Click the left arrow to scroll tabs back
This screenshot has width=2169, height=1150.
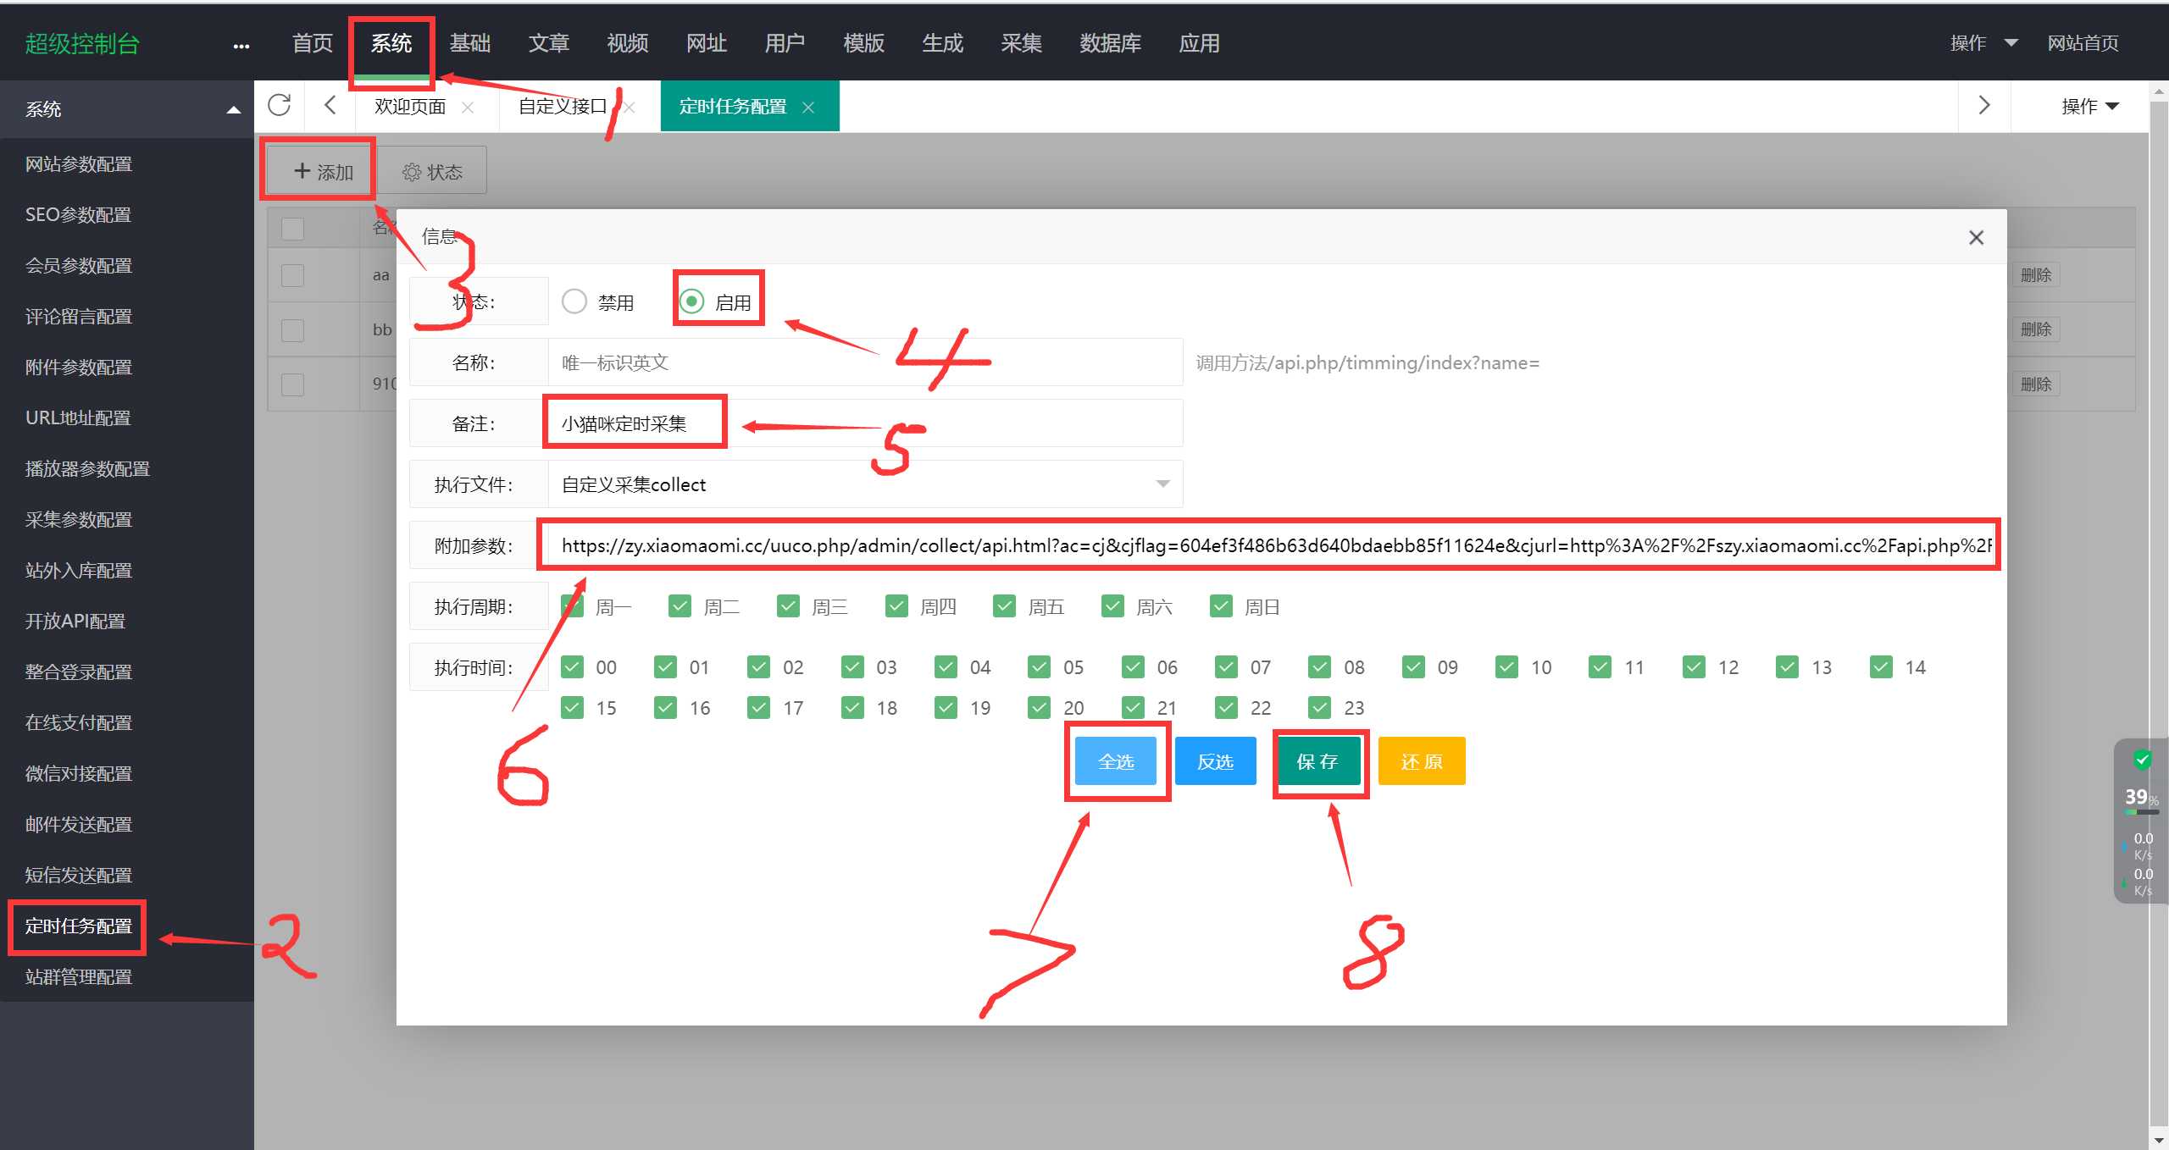click(330, 105)
